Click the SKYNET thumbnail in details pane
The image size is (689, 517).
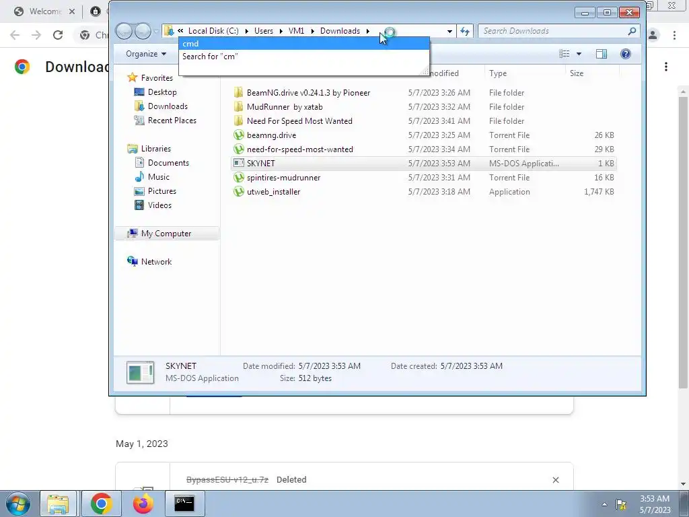[x=140, y=372]
